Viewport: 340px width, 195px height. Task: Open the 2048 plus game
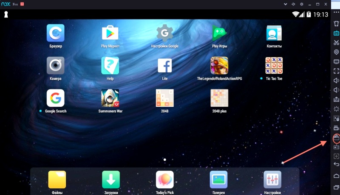click(x=219, y=98)
